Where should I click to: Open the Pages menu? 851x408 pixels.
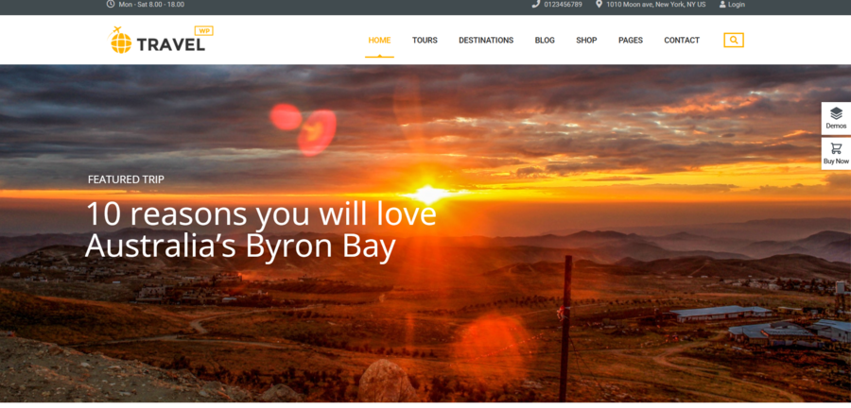click(x=630, y=40)
